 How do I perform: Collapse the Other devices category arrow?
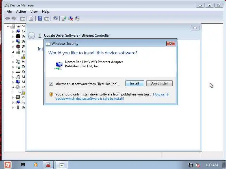[x=13, y=87]
